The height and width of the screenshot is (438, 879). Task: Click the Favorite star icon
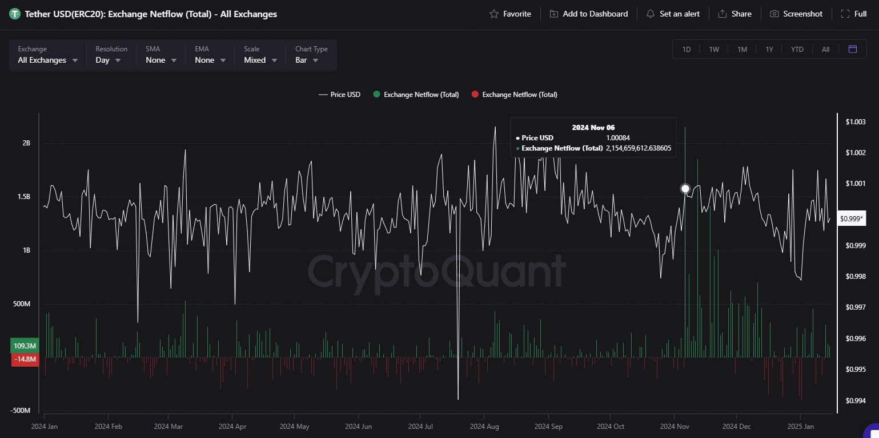(x=494, y=14)
